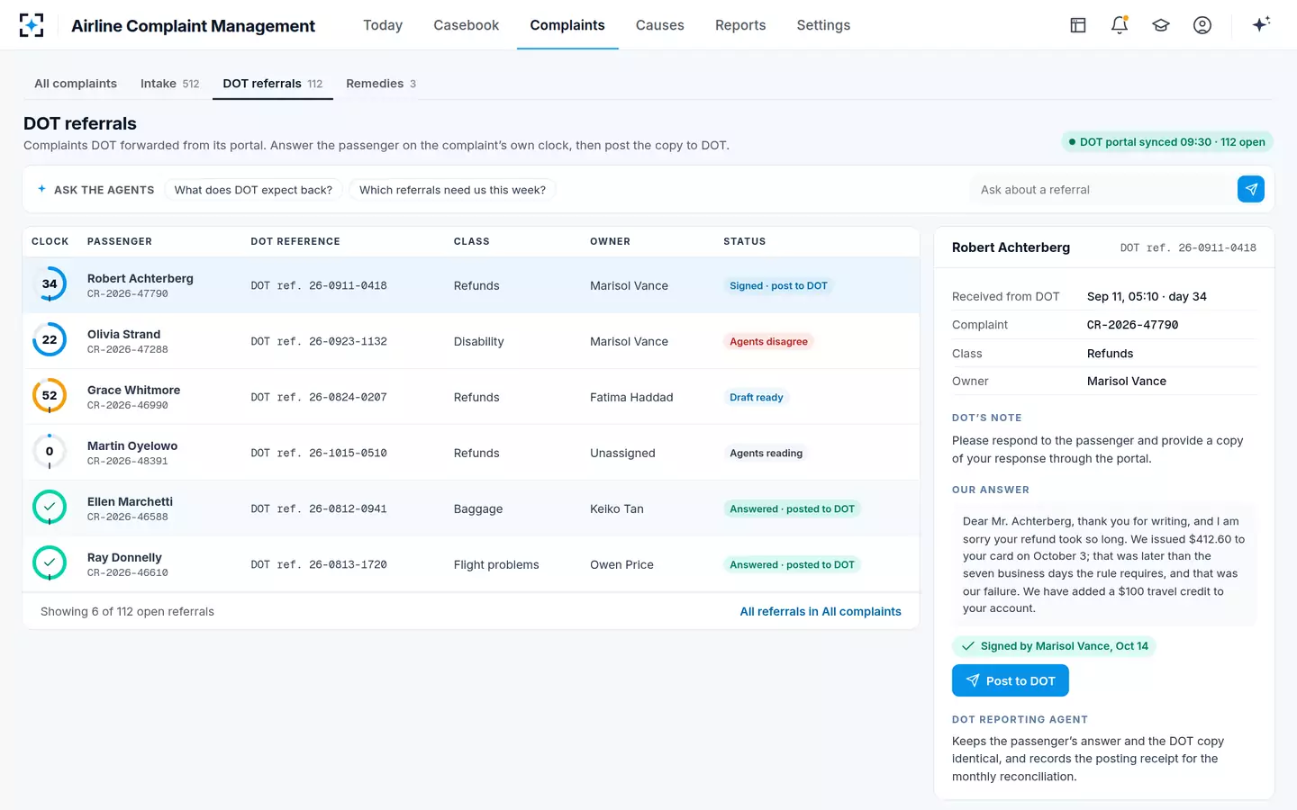Ask 'Which referrals need us this week?'
Viewport: 1297px width, 810px height.
(452, 190)
